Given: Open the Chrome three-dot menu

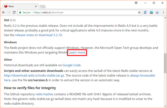Looking at the screenshot, I should (x=164, y=13).
